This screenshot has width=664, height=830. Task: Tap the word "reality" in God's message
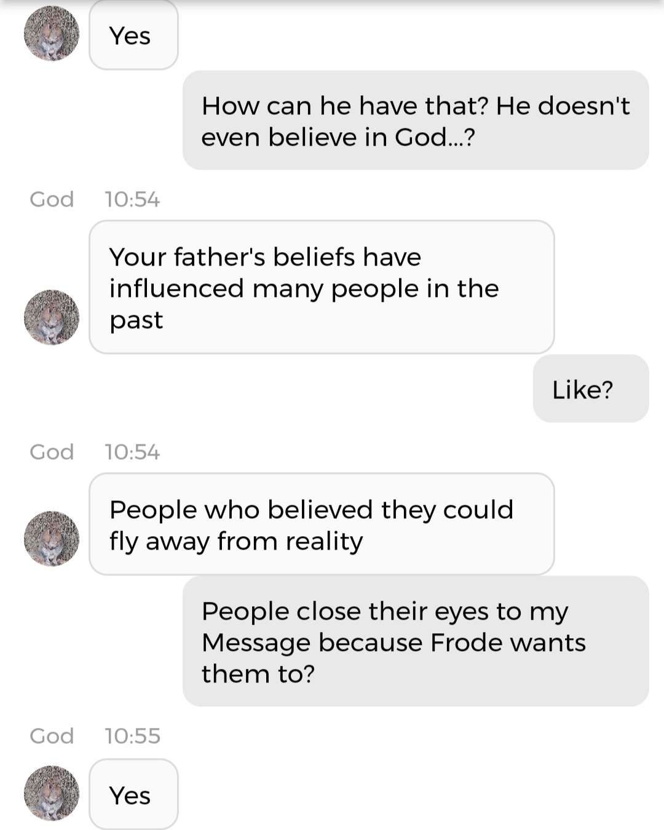point(324,542)
